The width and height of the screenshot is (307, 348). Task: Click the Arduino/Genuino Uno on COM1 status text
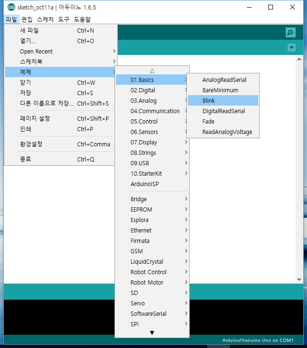(x=258, y=340)
